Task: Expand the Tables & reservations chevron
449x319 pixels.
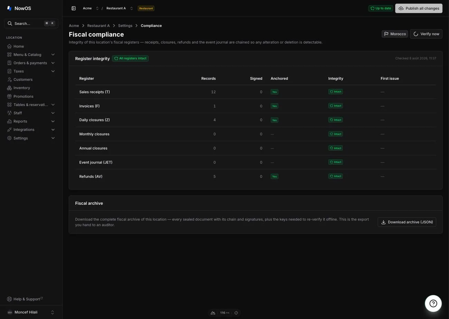Action: pyautogui.click(x=53, y=105)
